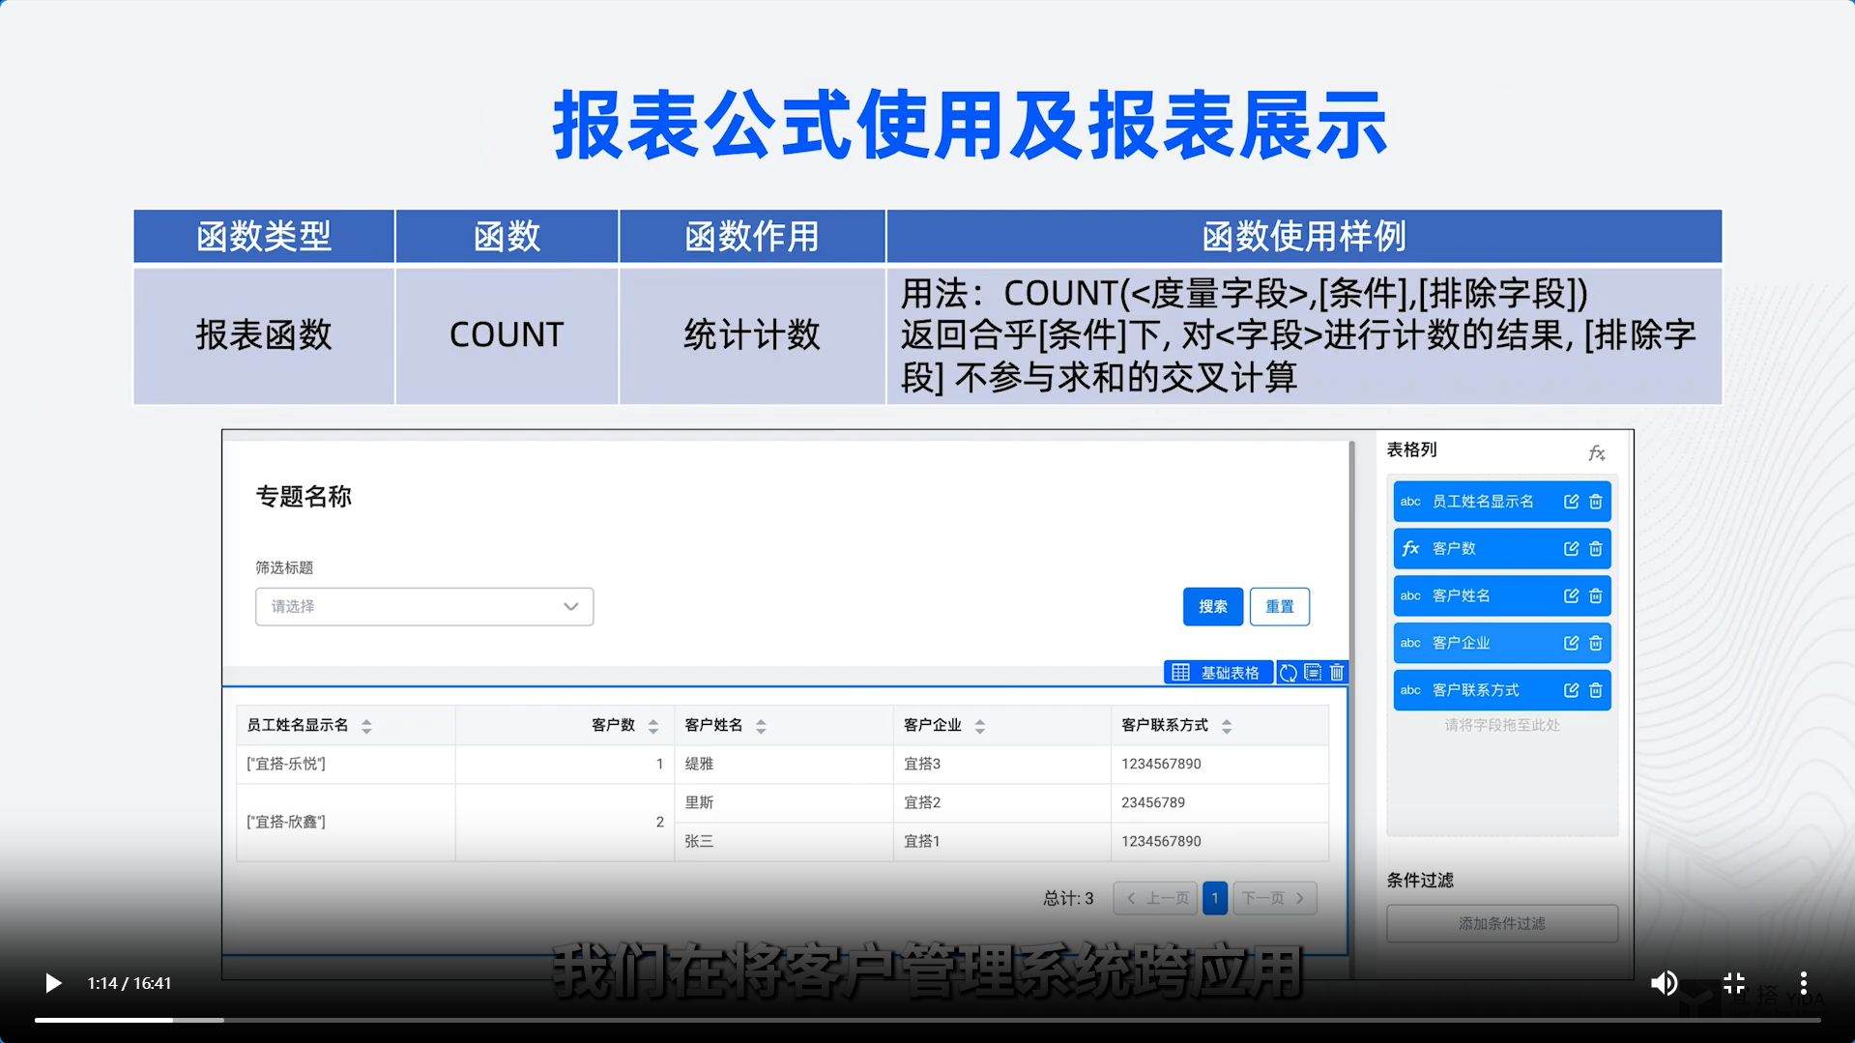The width and height of the screenshot is (1855, 1043).
Task: Click the 请将字段拖至此处 drop area
Action: click(1502, 725)
